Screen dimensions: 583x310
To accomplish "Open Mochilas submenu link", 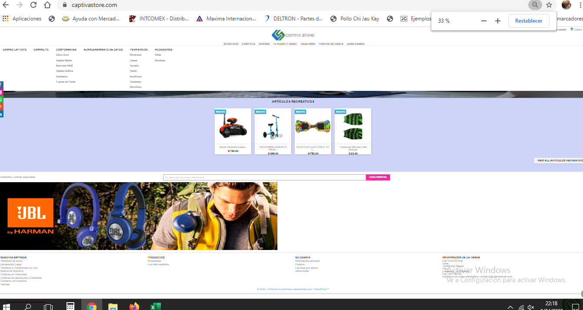I will [160, 60].
